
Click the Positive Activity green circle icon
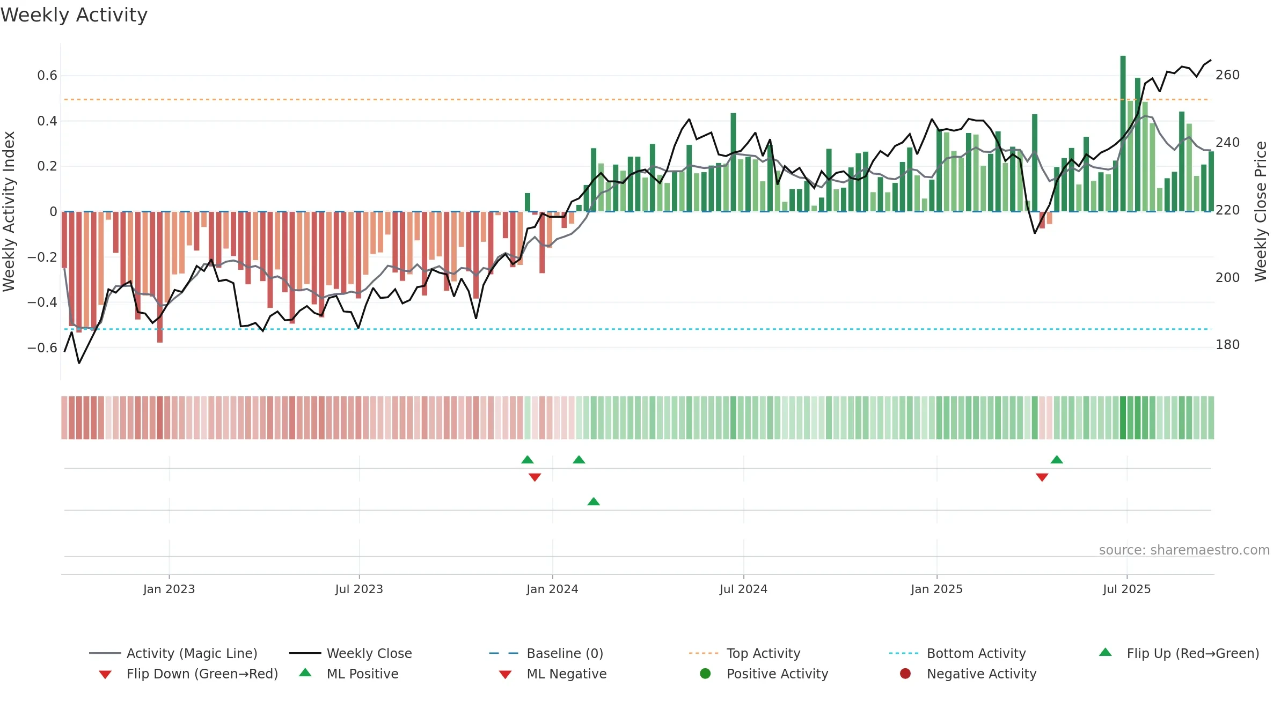pos(705,673)
